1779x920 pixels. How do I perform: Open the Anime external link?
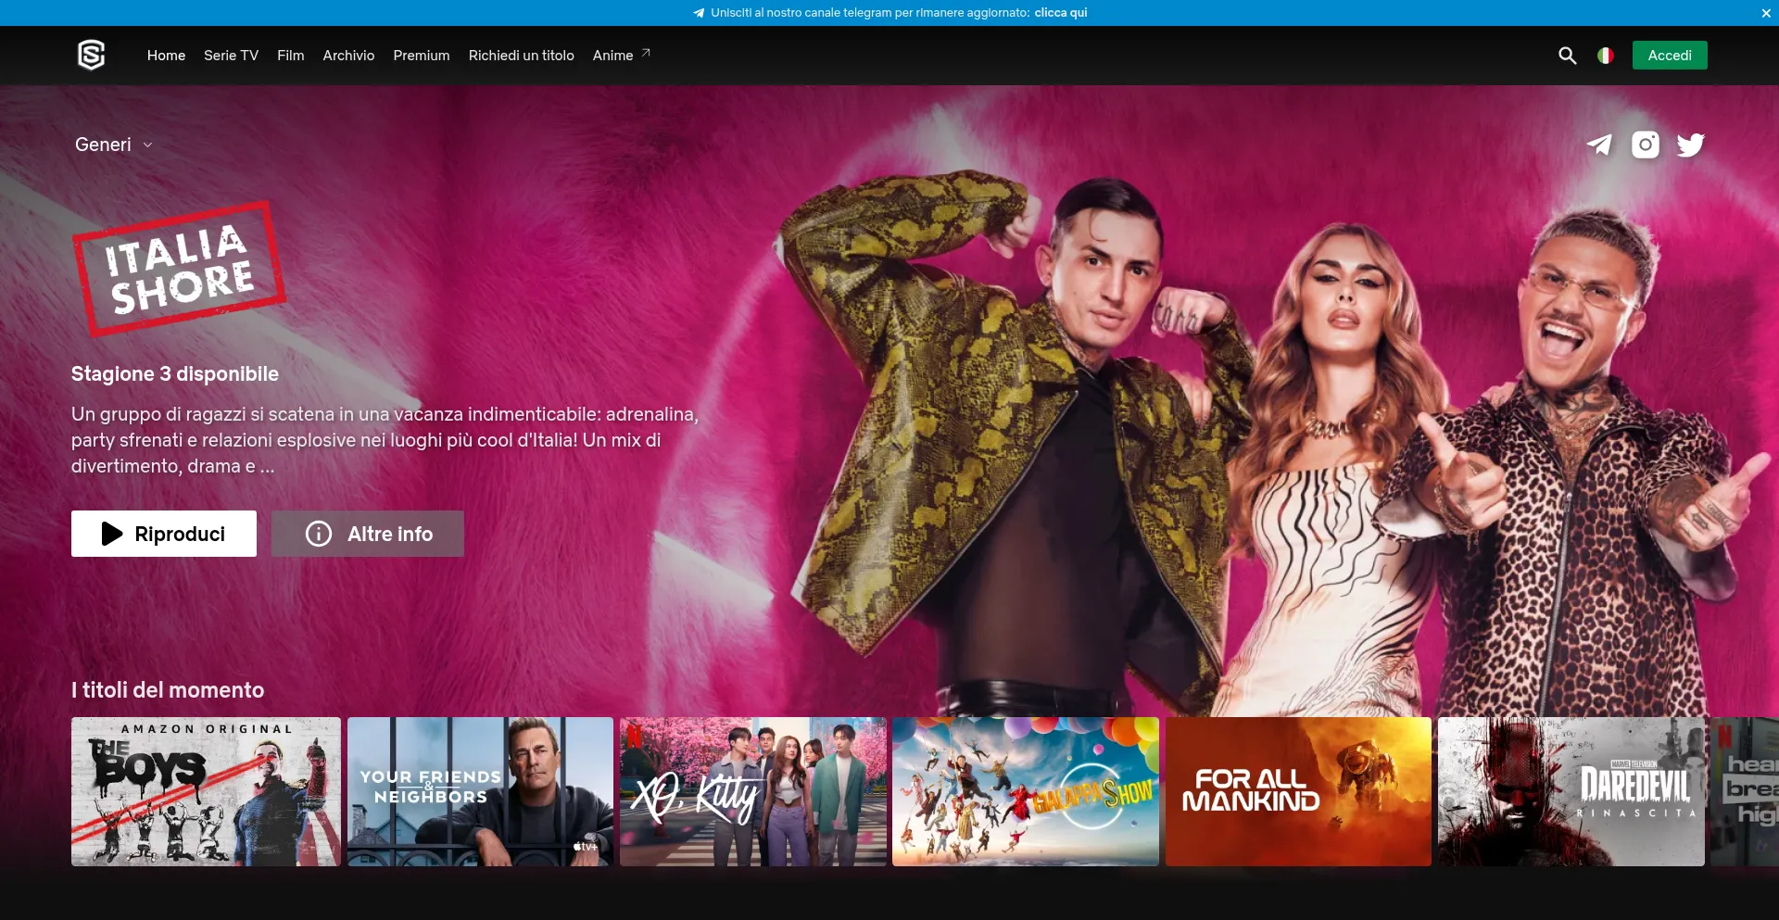621,56
